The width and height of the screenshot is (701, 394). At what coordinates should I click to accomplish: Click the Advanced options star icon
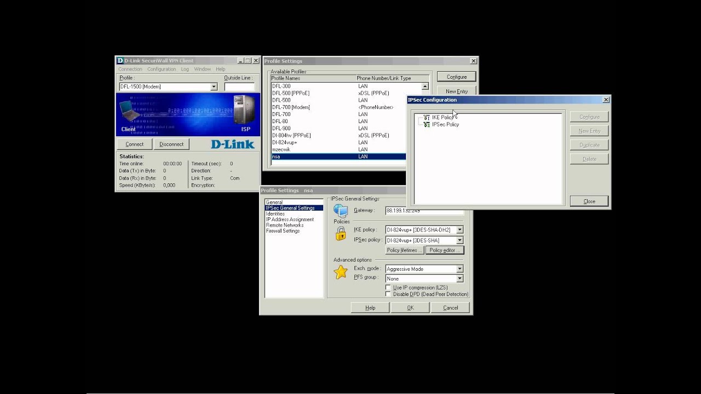341,272
